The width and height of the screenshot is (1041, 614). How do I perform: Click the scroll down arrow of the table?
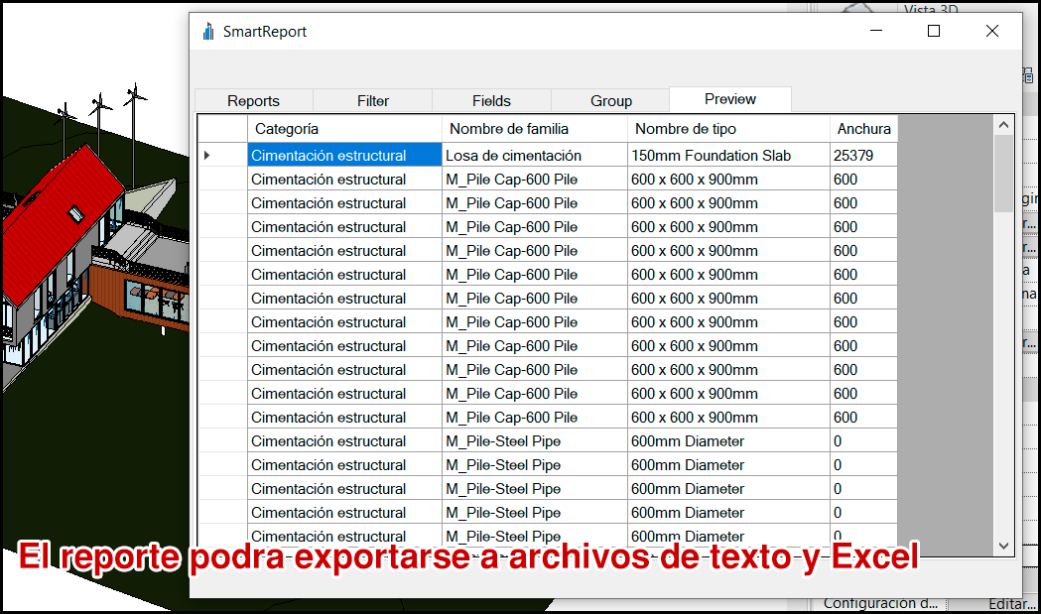pyautogui.click(x=1003, y=546)
